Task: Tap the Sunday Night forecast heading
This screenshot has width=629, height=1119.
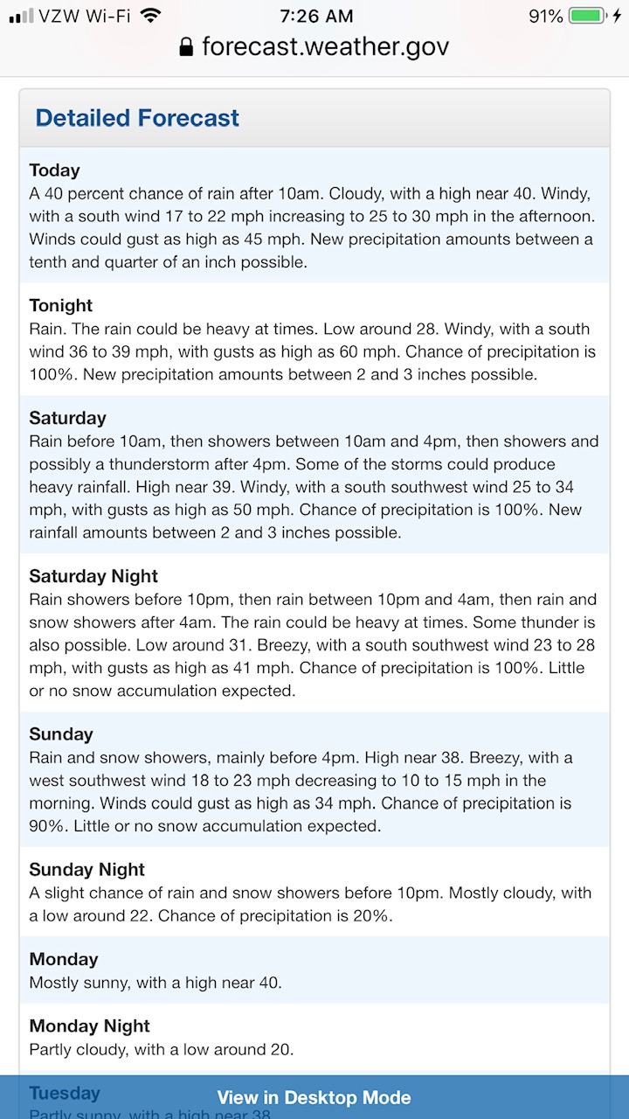Action: tap(86, 870)
